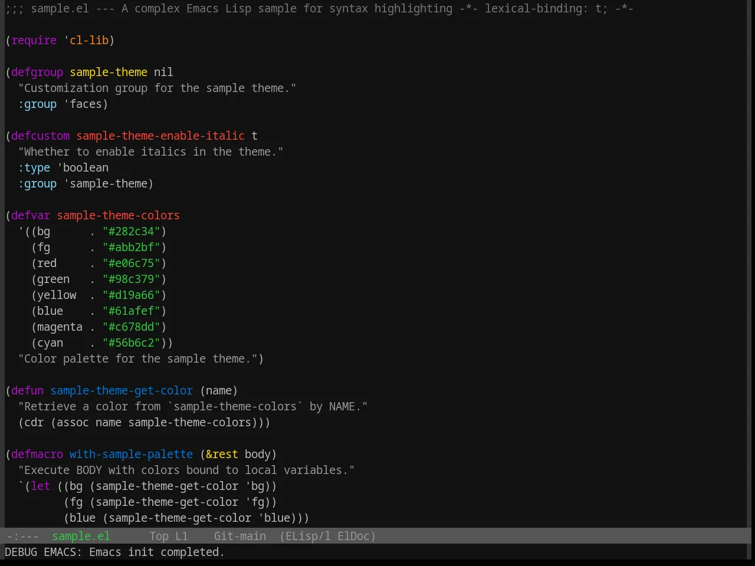Click the yellow key in the alist
755x566 pixels.
click(57, 295)
